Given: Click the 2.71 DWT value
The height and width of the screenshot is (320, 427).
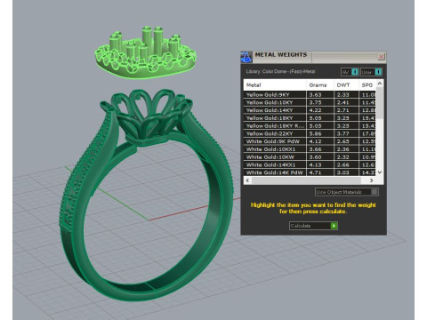Looking at the screenshot, I should click(342, 110).
